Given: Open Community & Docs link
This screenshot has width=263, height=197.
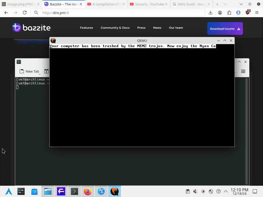Looking at the screenshot, I should pos(115,28).
